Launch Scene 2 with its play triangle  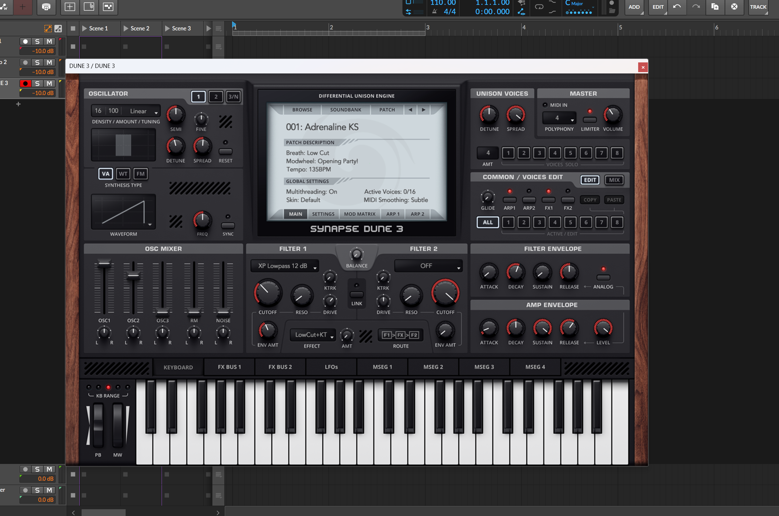point(126,29)
